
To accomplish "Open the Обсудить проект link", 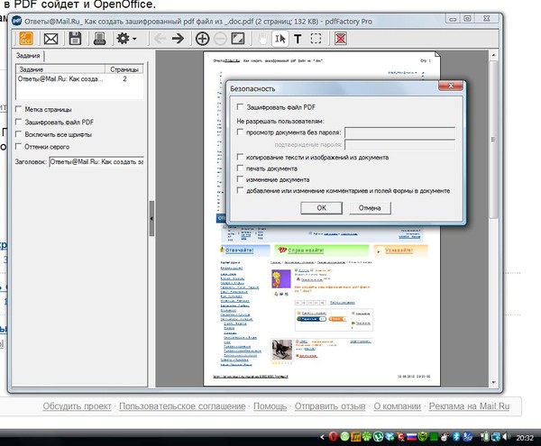I will (77, 406).
